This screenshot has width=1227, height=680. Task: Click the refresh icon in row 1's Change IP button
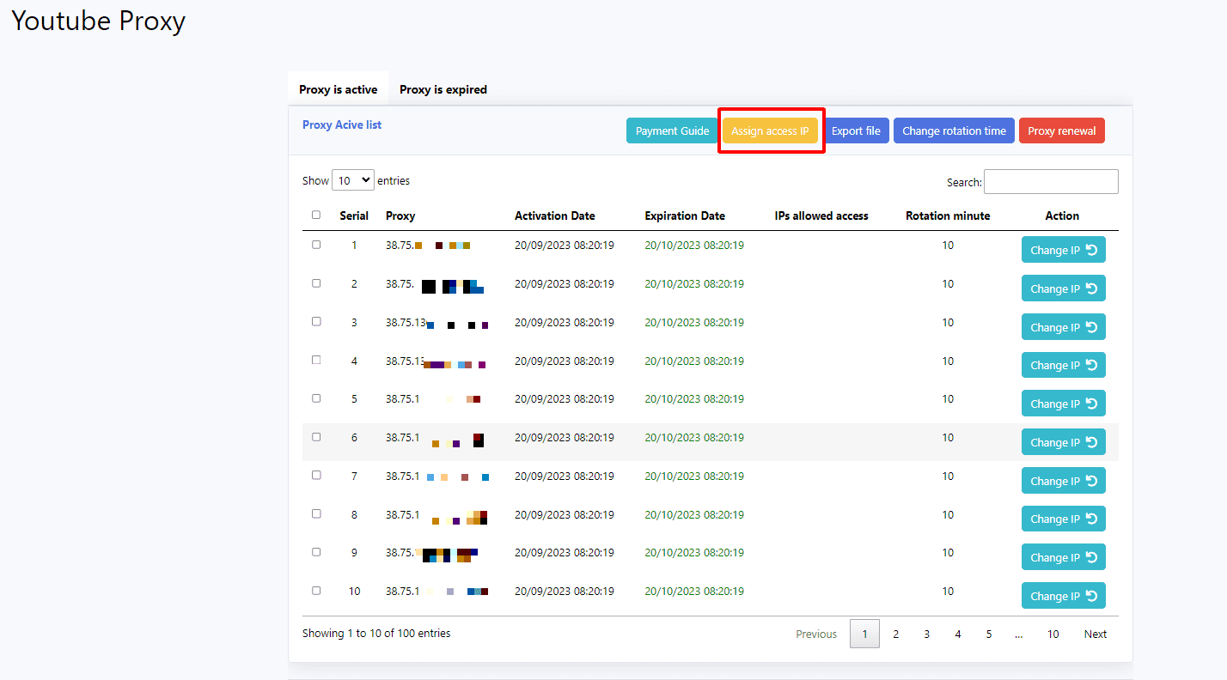pos(1091,250)
